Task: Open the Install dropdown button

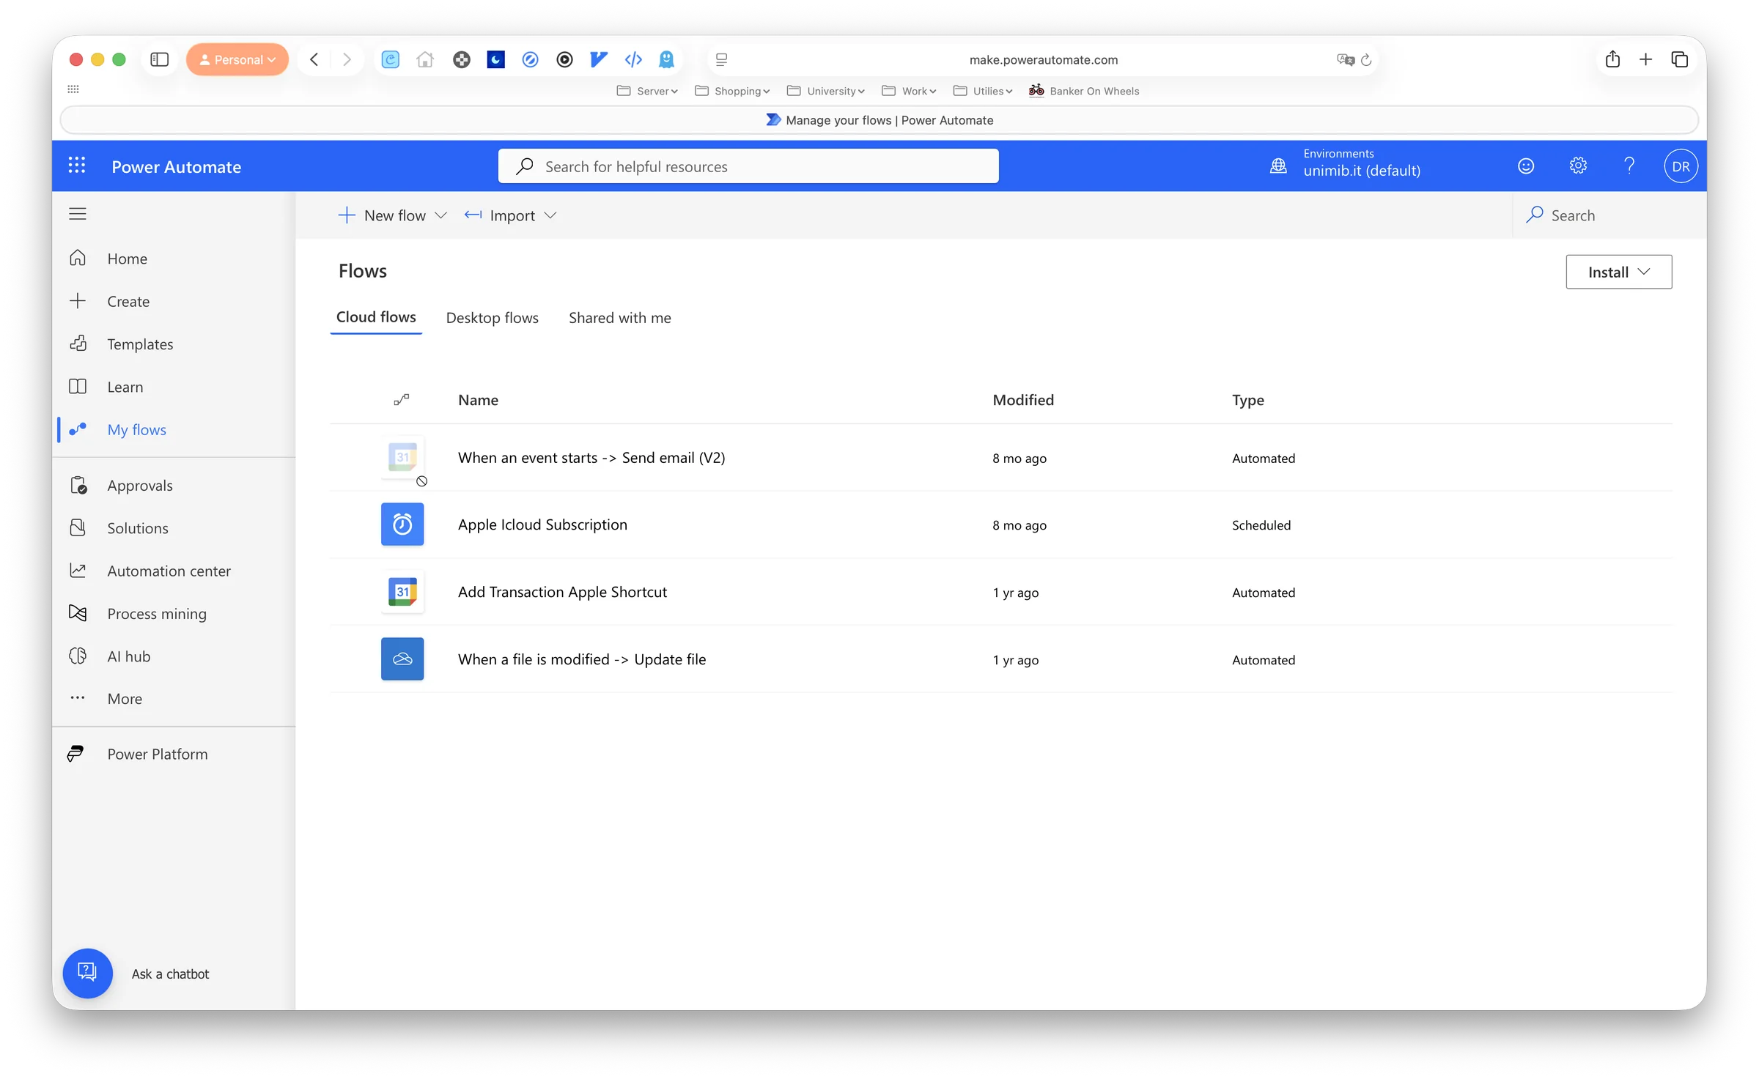Action: (x=1618, y=272)
